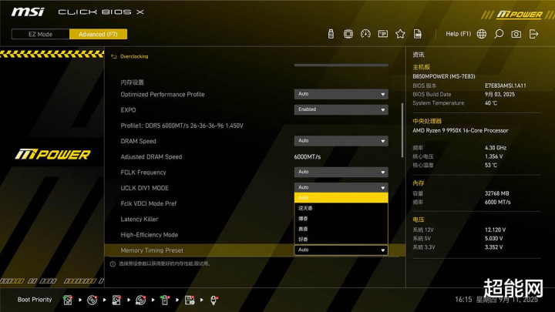Click the 32768 MB memory capacity value
Screen dimensions: 555x312
[497, 193]
